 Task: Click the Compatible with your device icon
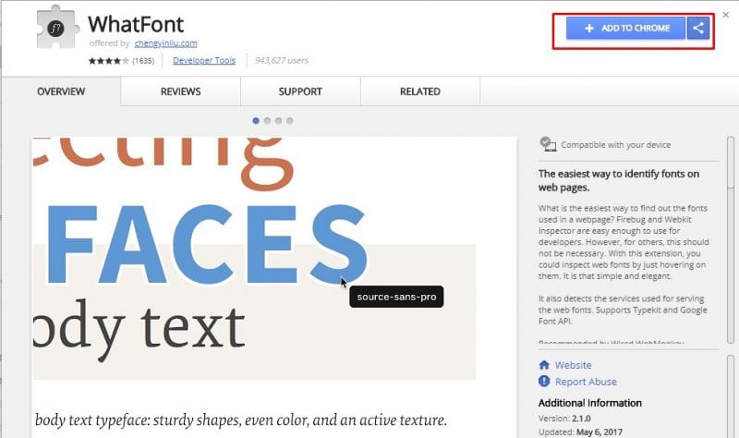(x=548, y=144)
